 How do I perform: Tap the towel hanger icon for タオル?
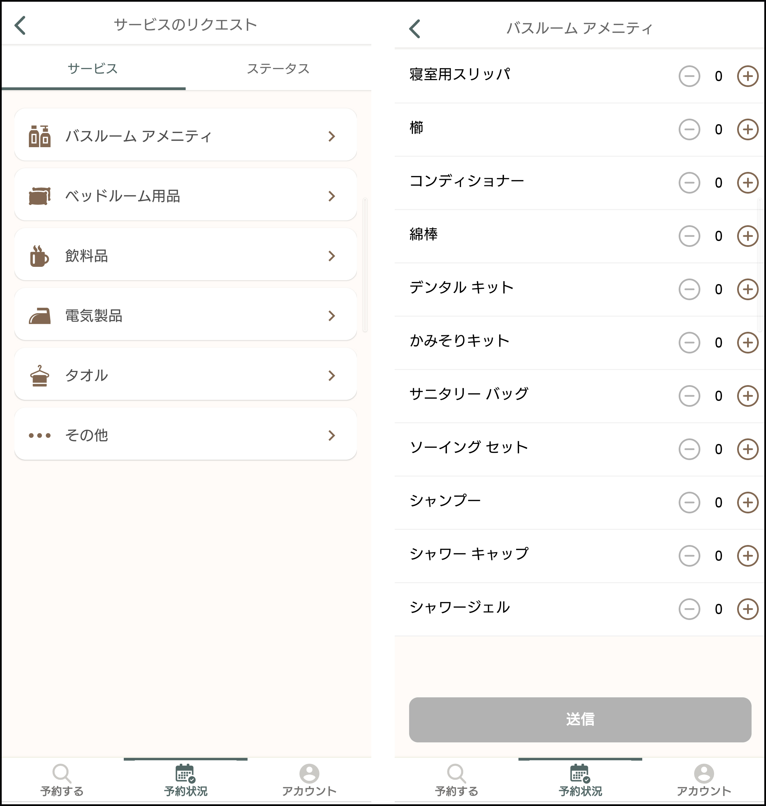(40, 375)
